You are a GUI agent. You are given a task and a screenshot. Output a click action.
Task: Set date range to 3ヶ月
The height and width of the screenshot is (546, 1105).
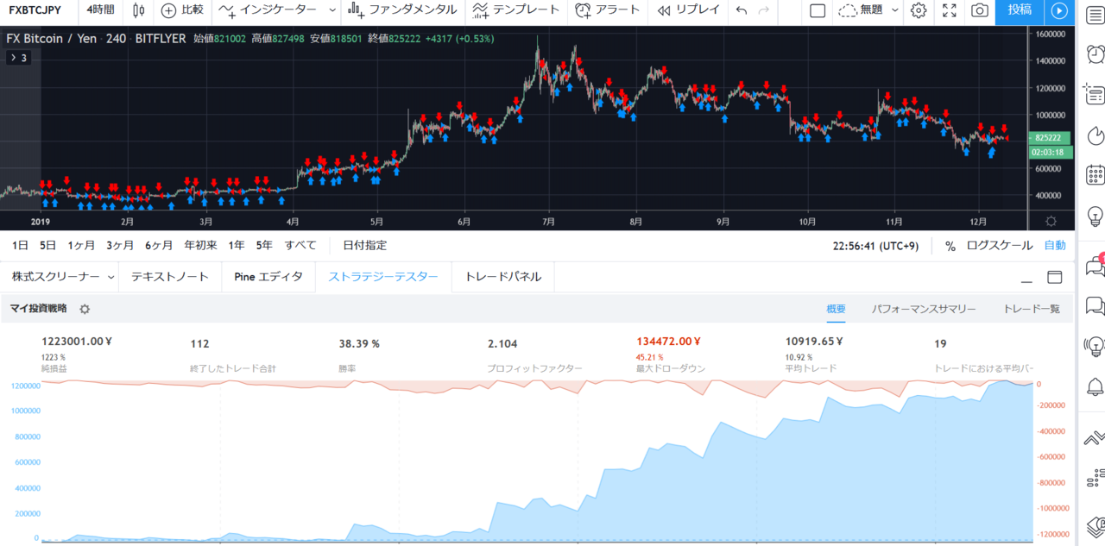120,246
